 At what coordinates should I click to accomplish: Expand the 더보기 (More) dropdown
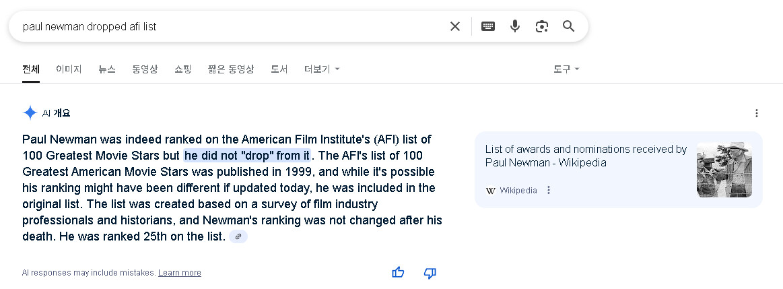click(322, 69)
